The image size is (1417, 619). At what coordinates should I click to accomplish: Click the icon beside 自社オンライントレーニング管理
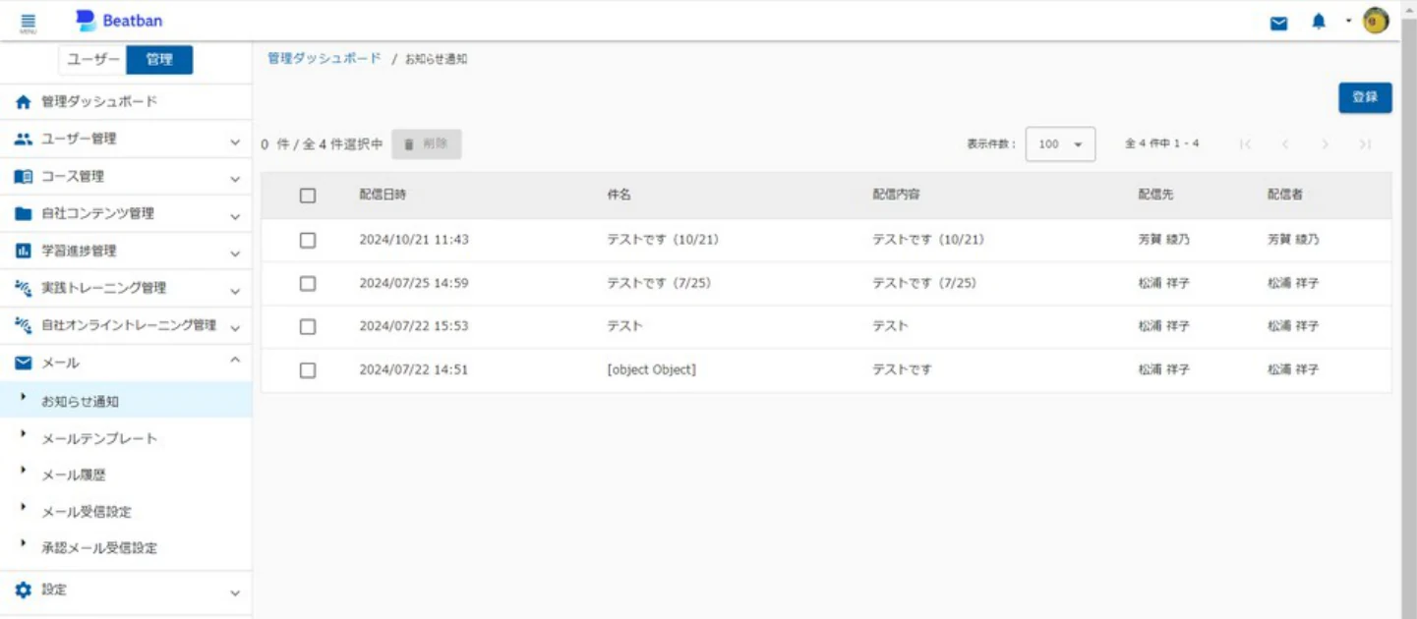(x=24, y=325)
